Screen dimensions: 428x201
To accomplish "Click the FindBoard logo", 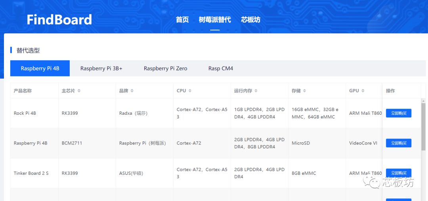I will tap(59, 19).
